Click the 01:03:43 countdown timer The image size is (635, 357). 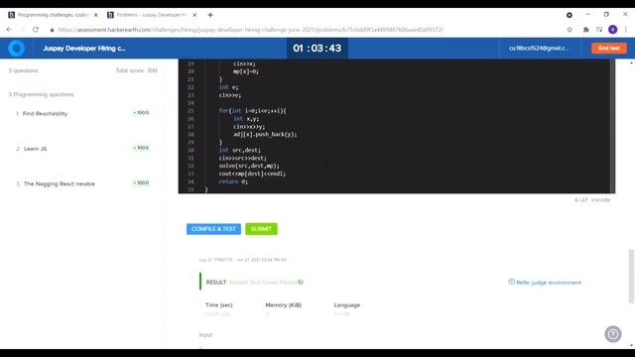pos(317,49)
